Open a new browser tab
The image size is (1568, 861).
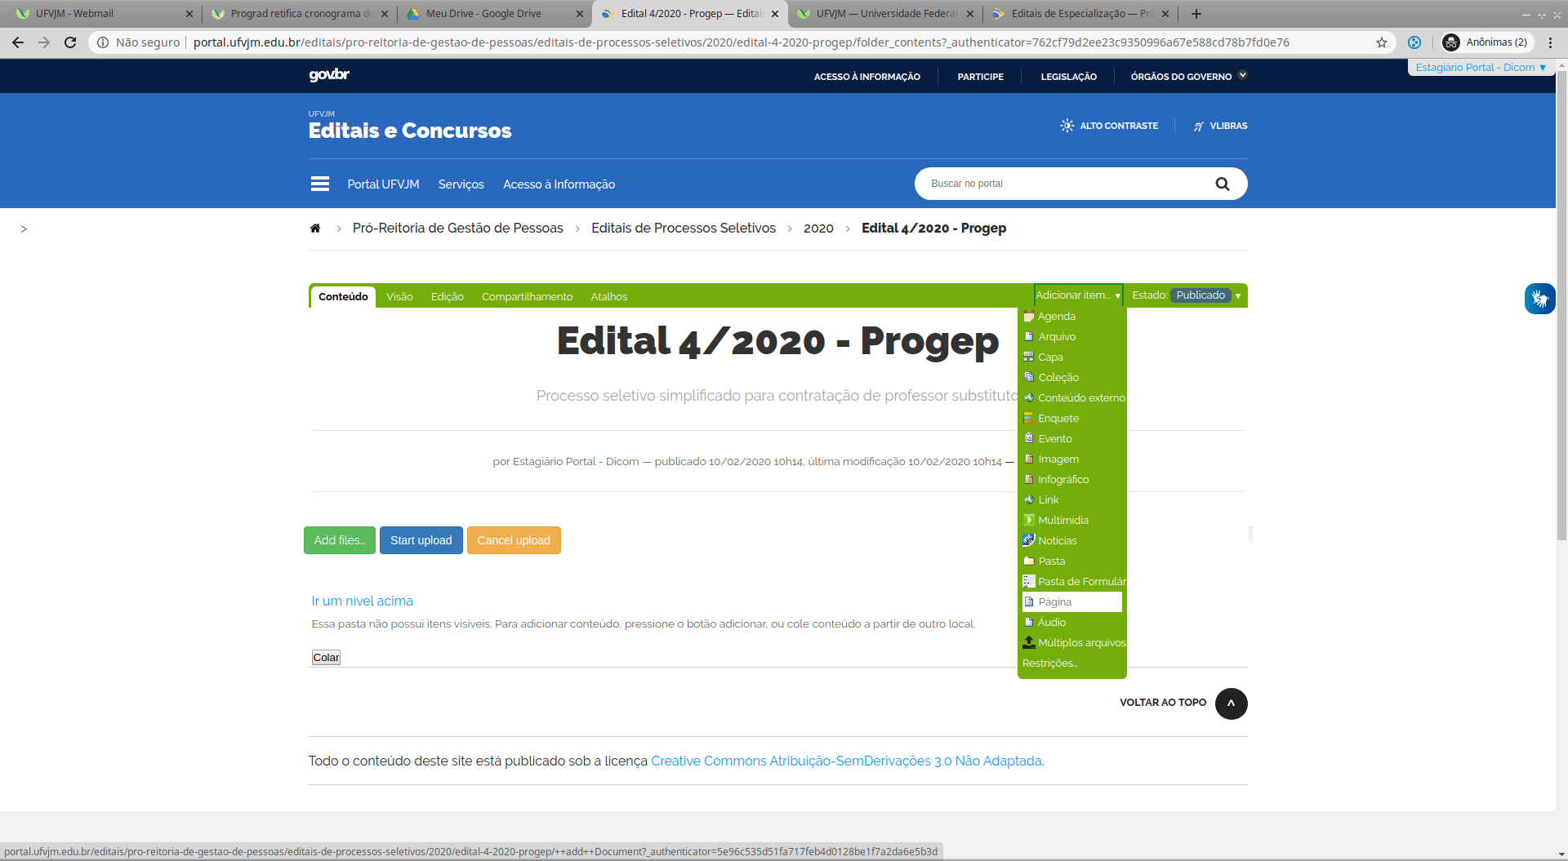click(x=1196, y=14)
